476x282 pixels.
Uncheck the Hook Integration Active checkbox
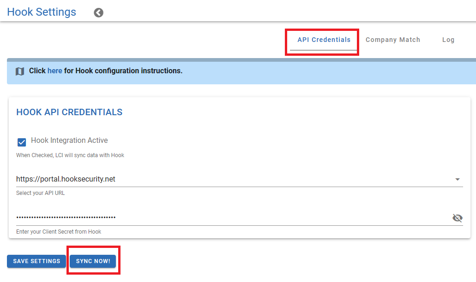[22, 142]
